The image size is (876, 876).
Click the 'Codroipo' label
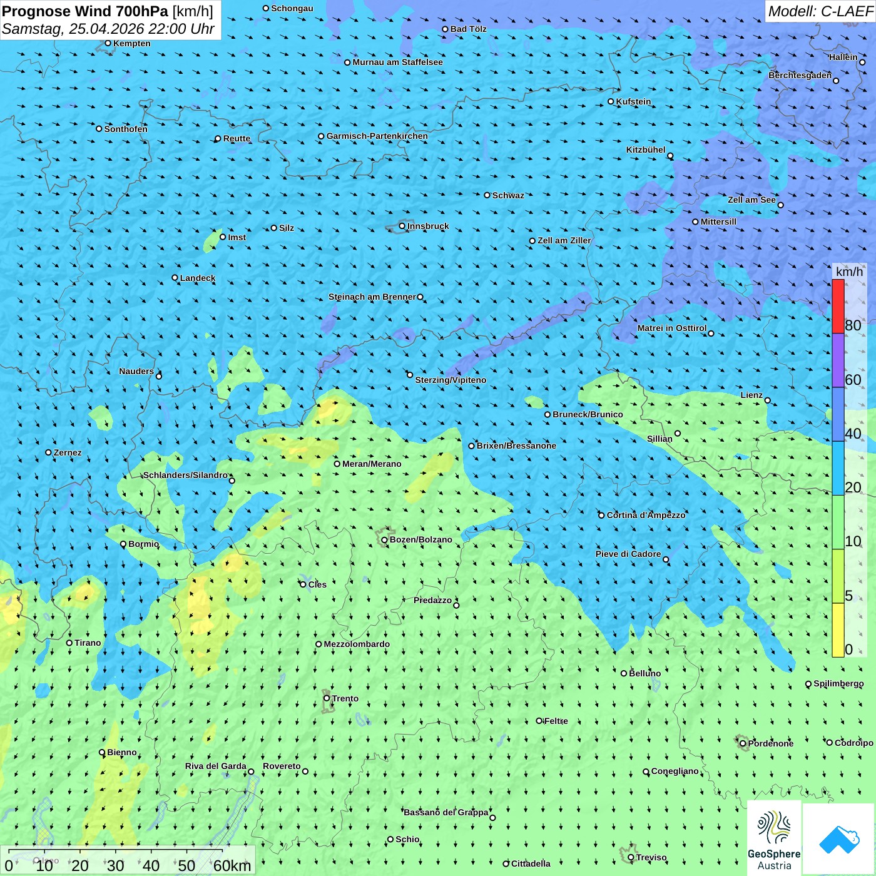(854, 743)
